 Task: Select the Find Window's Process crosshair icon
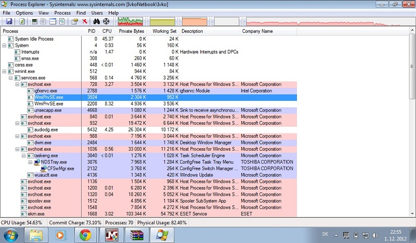click(x=107, y=21)
